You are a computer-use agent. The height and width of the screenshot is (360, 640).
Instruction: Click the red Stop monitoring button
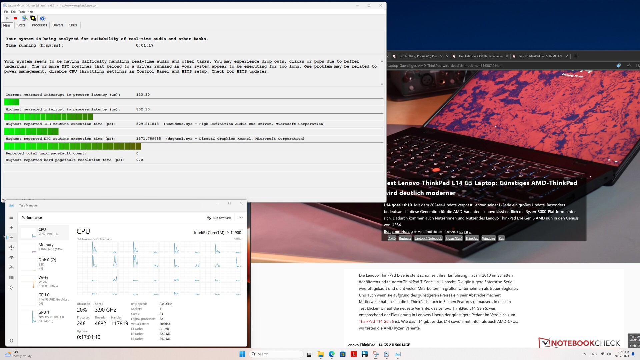(15, 18)
